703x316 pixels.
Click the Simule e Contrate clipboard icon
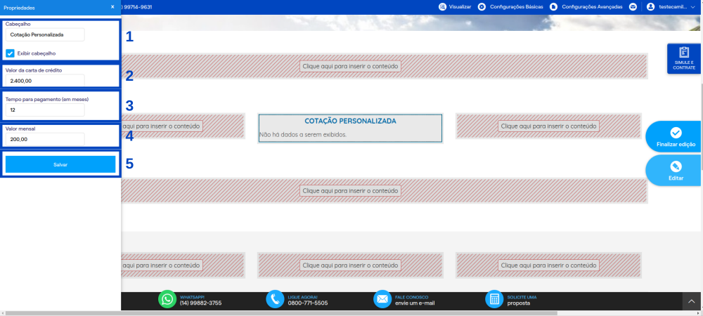(684, 53)
